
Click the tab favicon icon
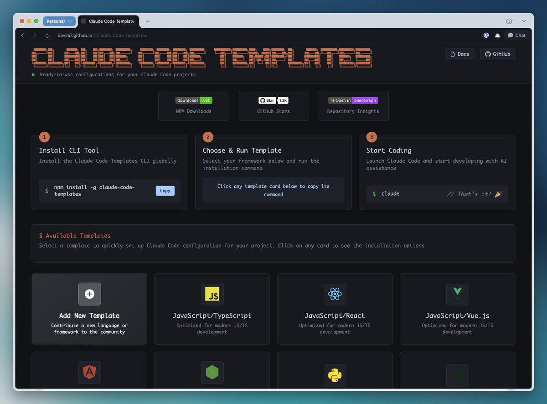pos(83,21)
